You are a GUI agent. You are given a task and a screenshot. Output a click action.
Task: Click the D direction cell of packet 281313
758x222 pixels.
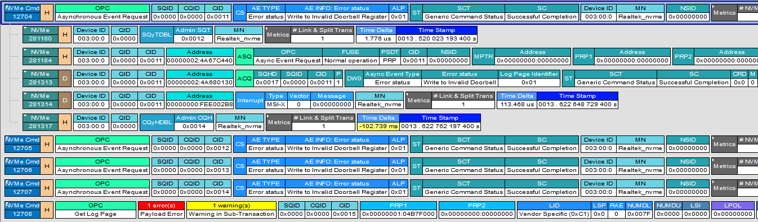pyautogui.click(x=65, y=78)
